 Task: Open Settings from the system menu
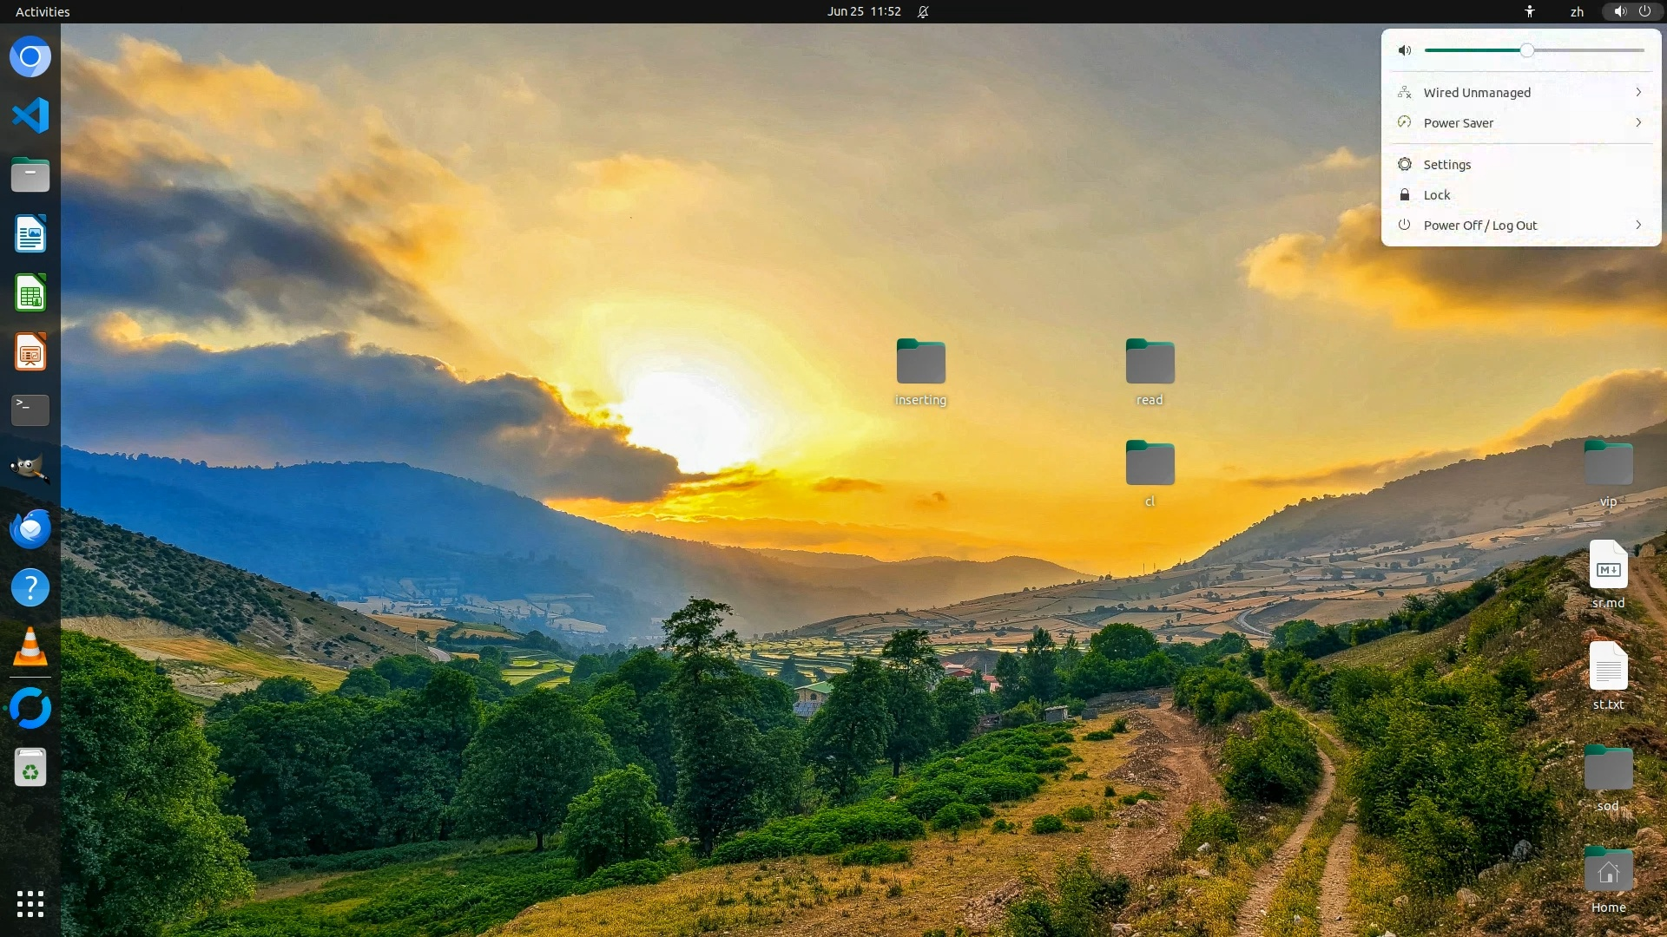[1446, 165]
